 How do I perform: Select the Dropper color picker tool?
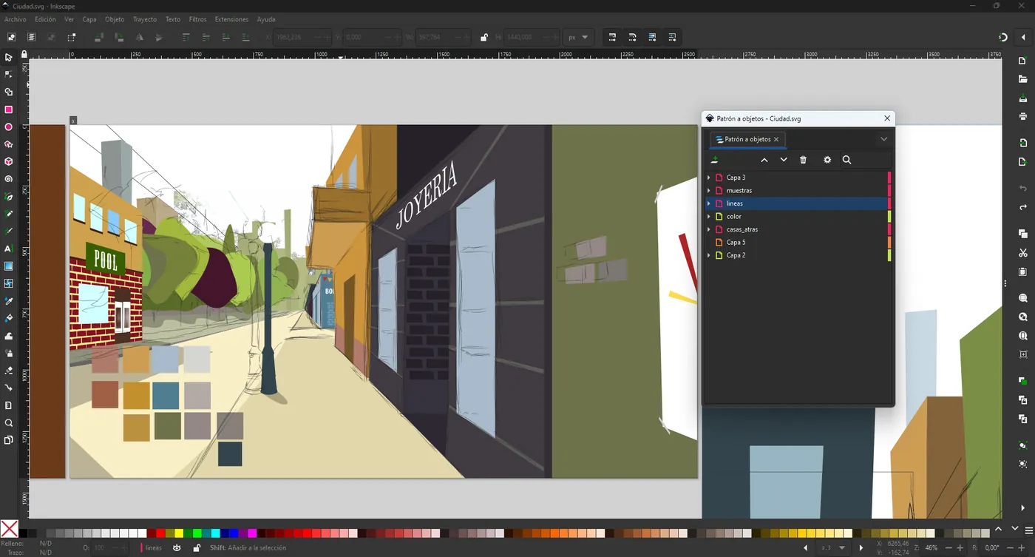pos(9,301)
